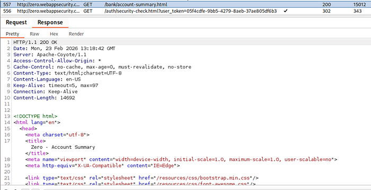Open the Hex view tab
Viewport: 371px width, 190px height.
click(54, 34)
